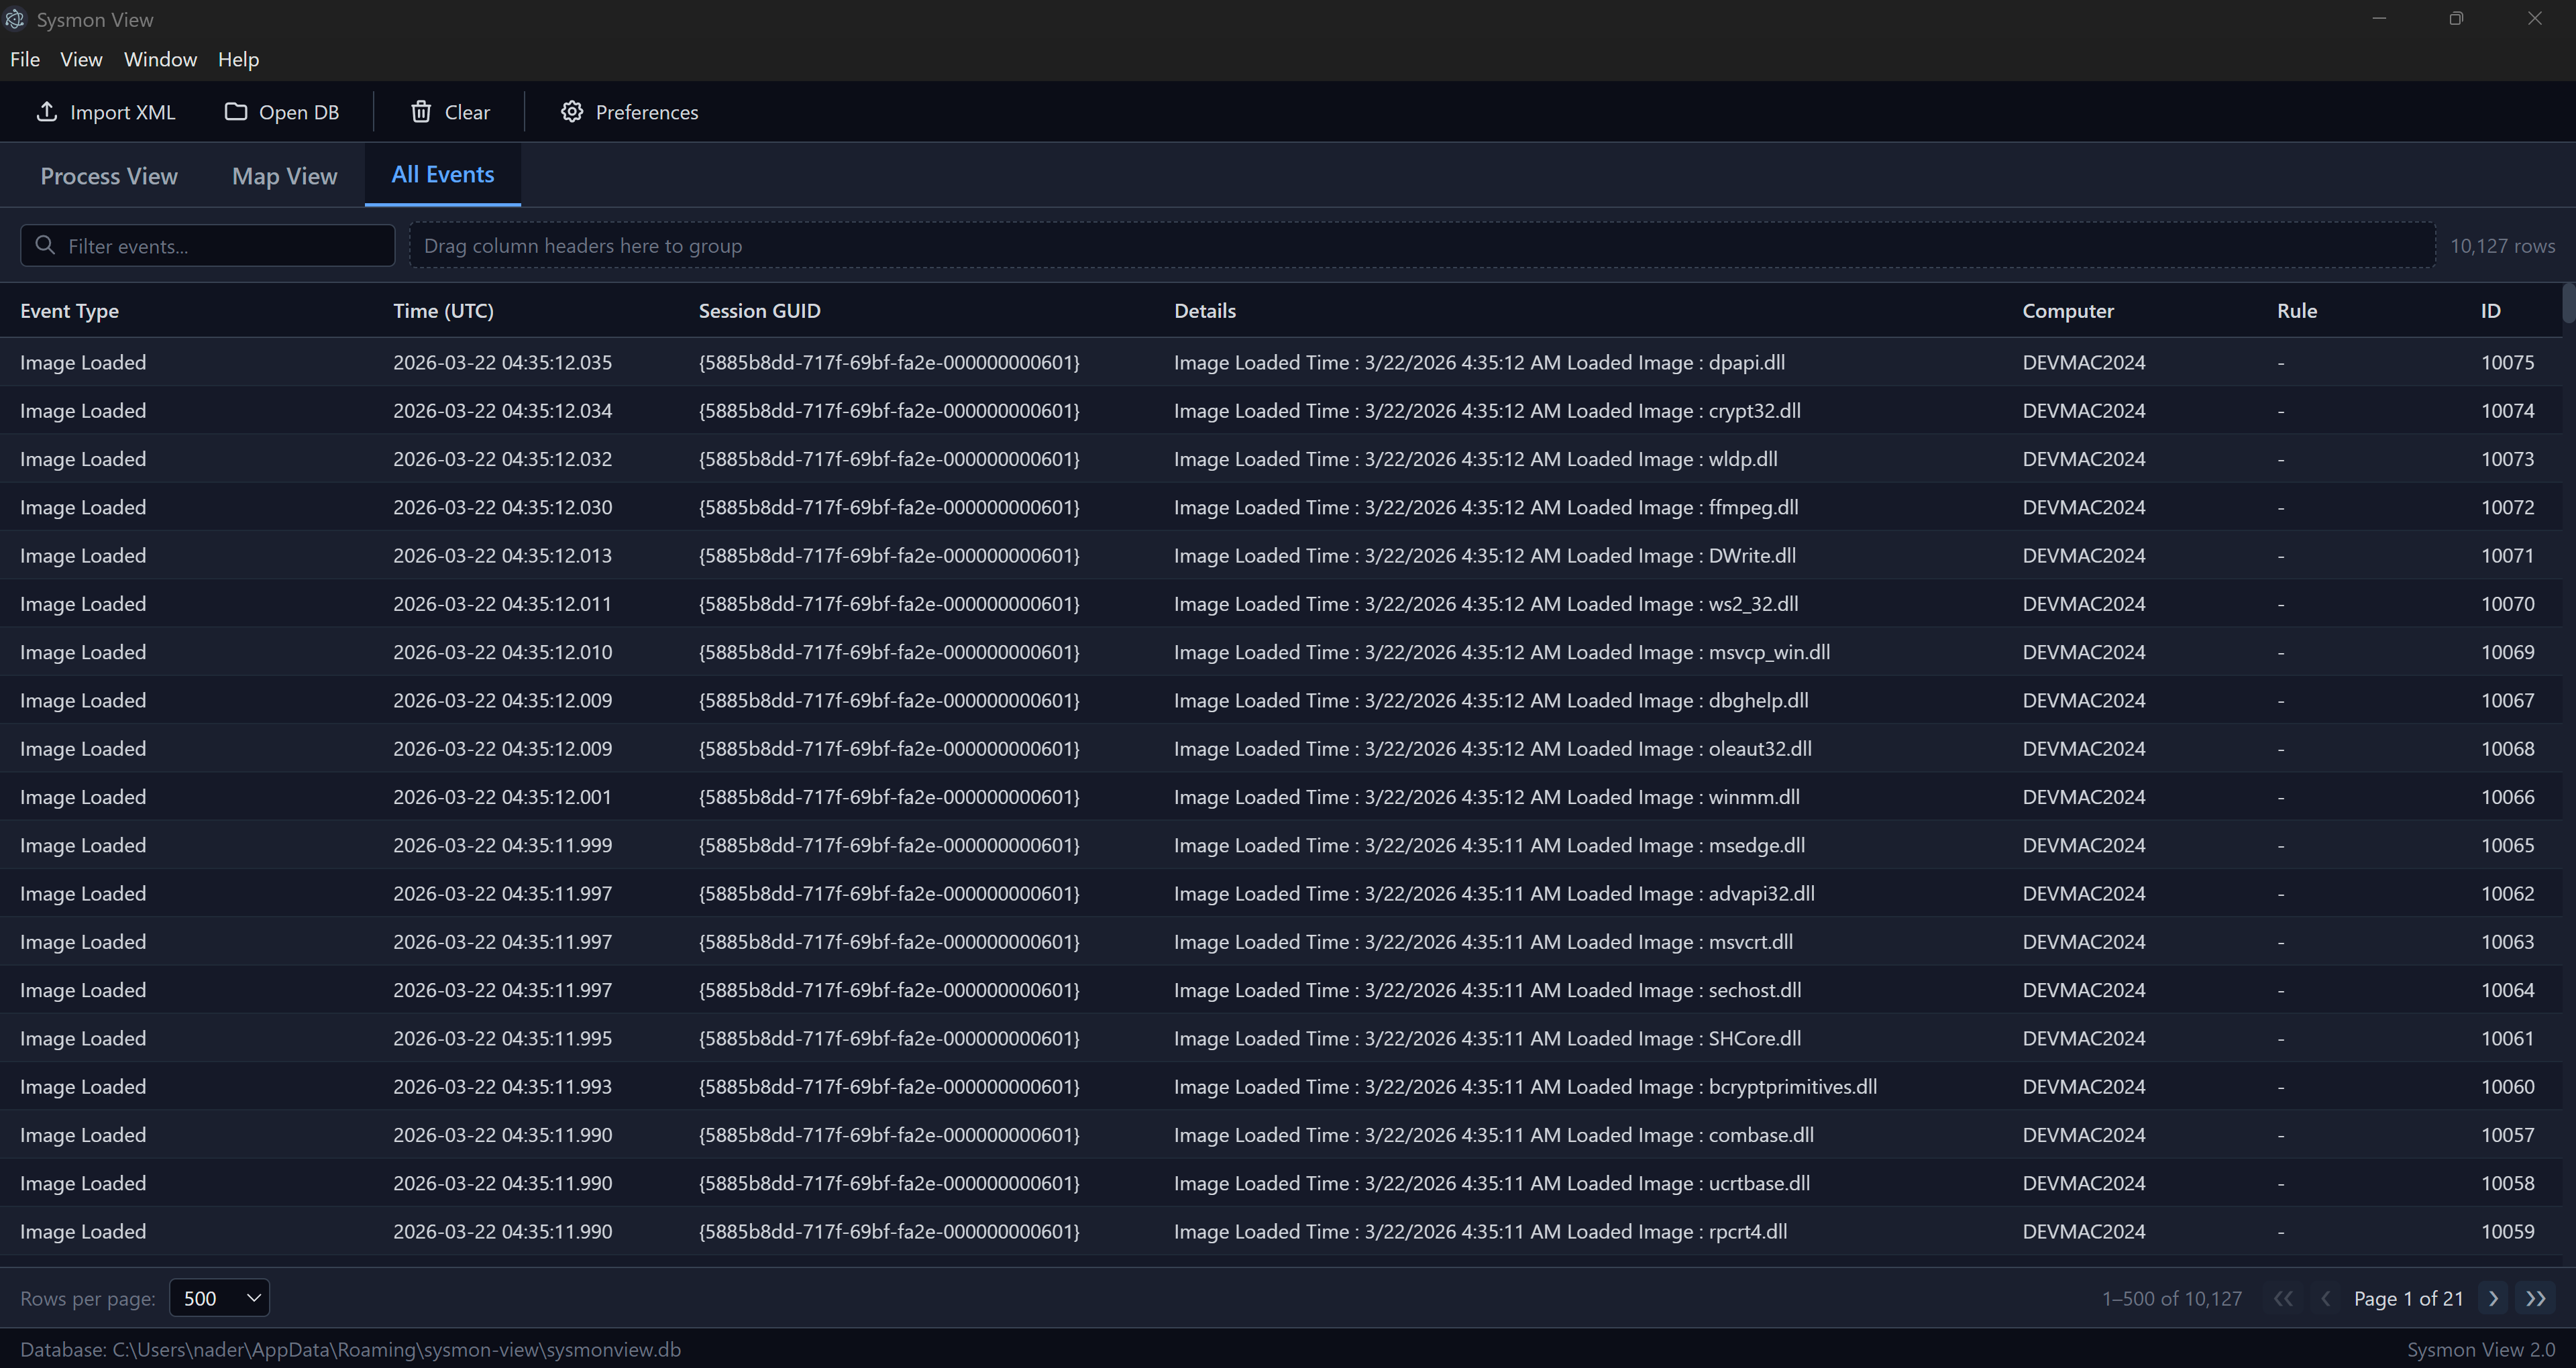This screenshot has width=2576, height=1368.
Task: Sort by the Time (UTC) column header
Action: pos(443,311)
